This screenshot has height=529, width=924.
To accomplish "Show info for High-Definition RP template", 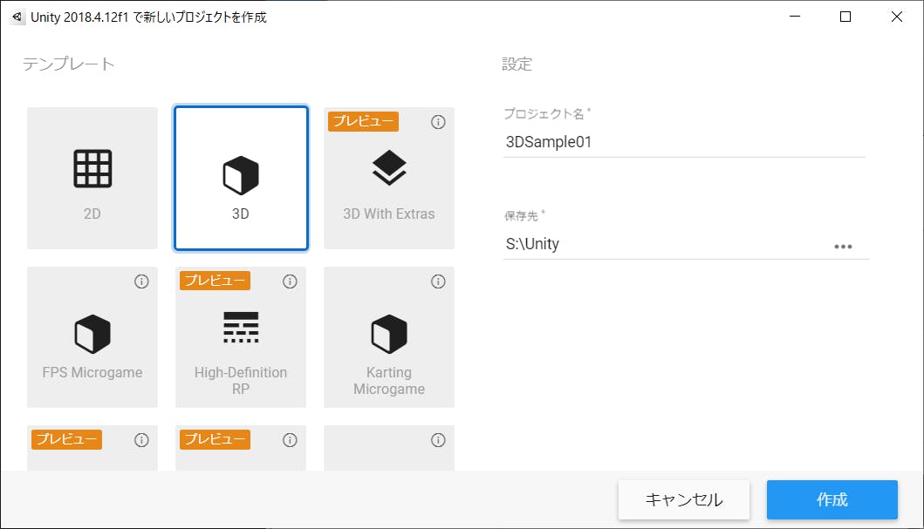I will coord(290,281).
